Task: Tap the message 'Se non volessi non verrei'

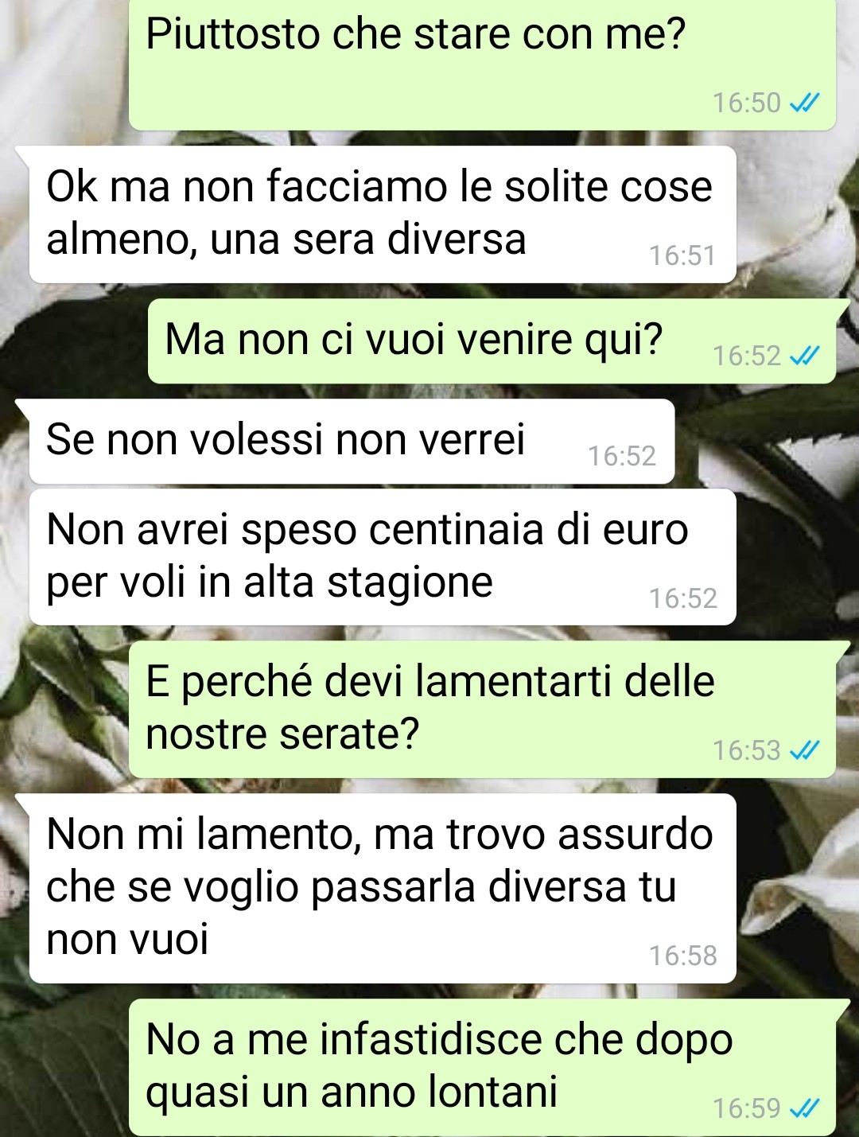Action: (352, 442)
